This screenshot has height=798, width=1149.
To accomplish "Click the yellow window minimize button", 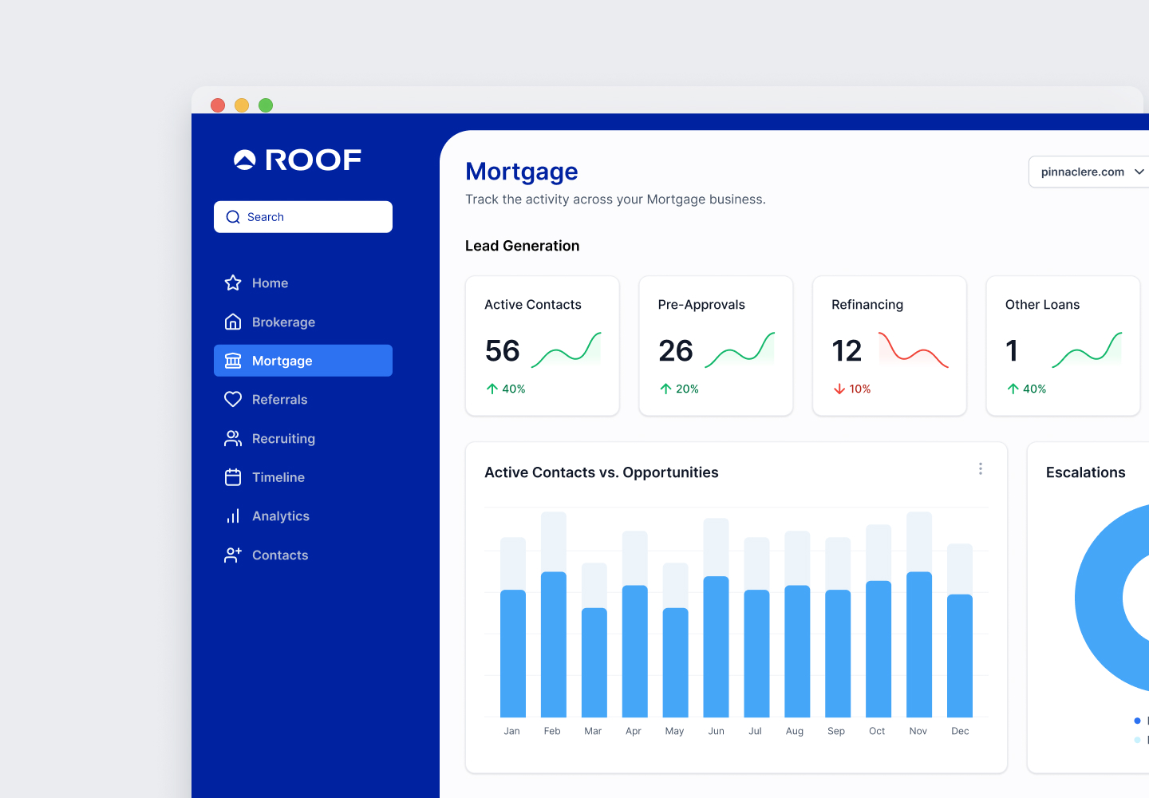I will tap(242, 105).
